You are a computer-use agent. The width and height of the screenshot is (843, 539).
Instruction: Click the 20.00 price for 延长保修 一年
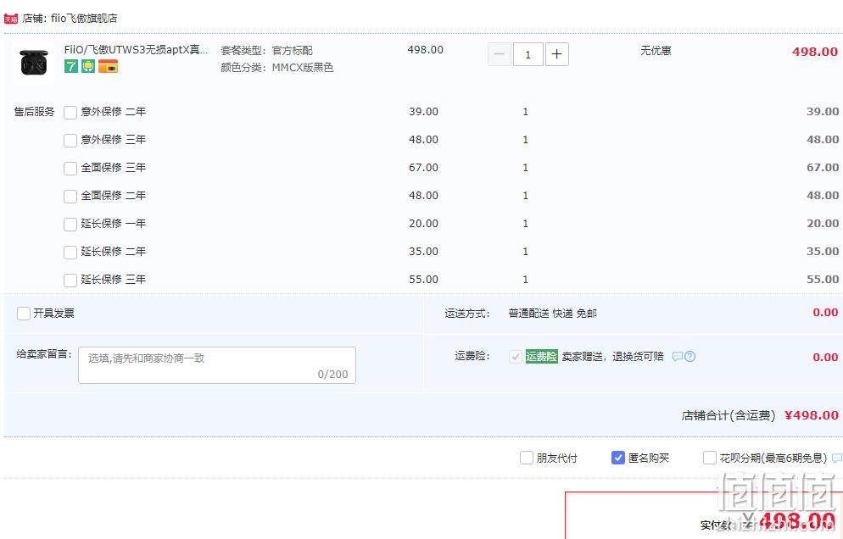tap(424, 224)
